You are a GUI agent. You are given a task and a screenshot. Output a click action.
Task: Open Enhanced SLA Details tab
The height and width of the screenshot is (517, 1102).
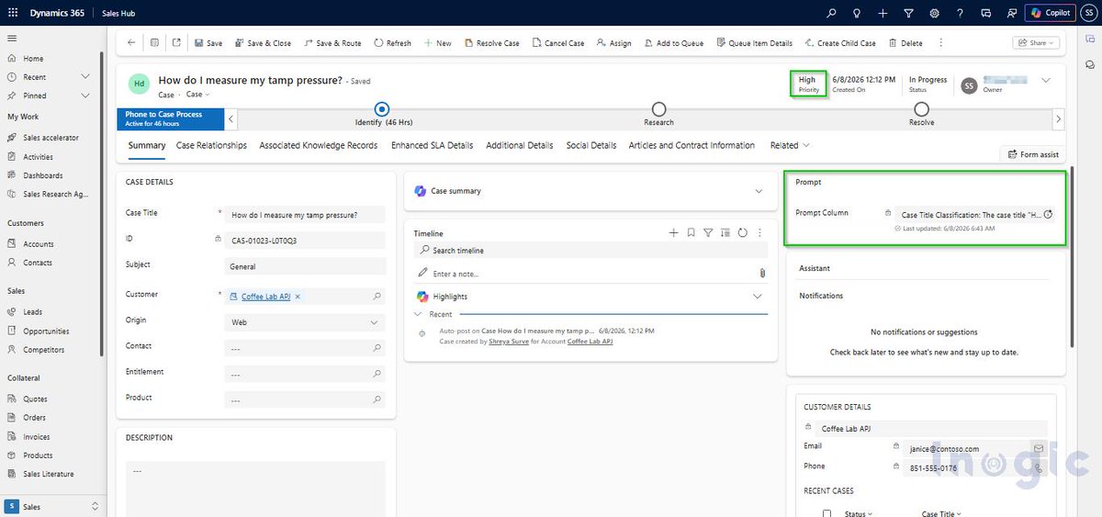coord(433,145)
